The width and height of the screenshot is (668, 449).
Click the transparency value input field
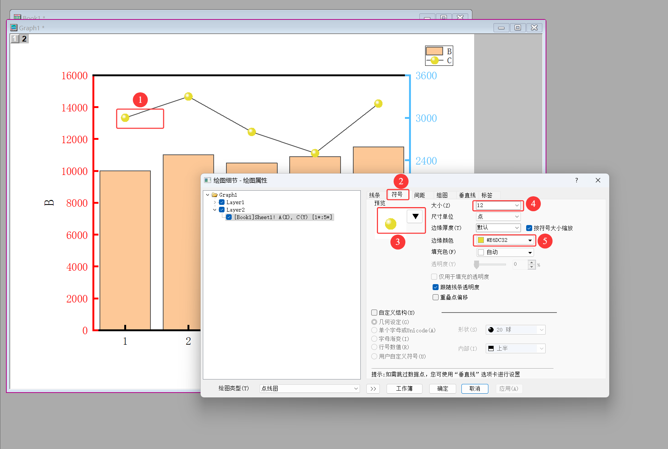point(520,264)
